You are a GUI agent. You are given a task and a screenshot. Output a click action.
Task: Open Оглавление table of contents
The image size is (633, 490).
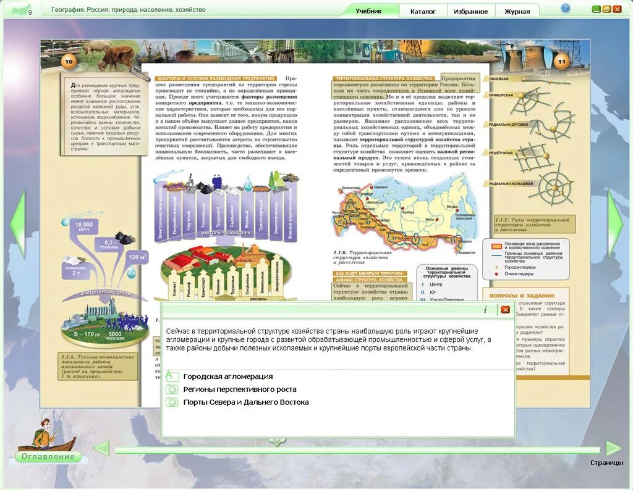(48, 457)
